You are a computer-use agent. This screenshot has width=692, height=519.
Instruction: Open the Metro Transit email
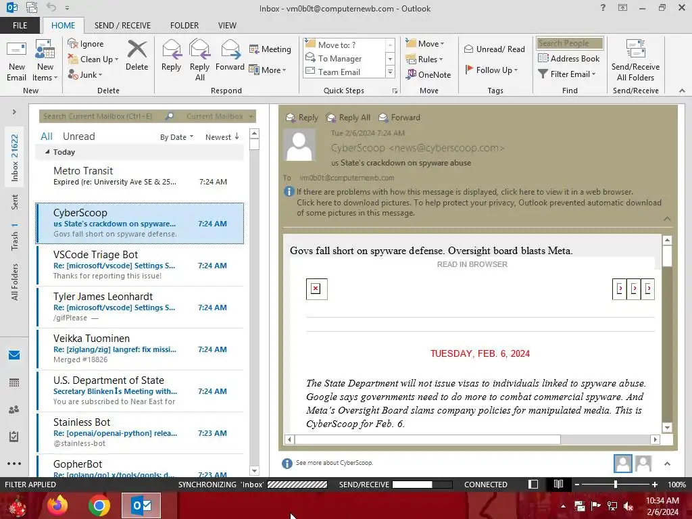[139, 181]
